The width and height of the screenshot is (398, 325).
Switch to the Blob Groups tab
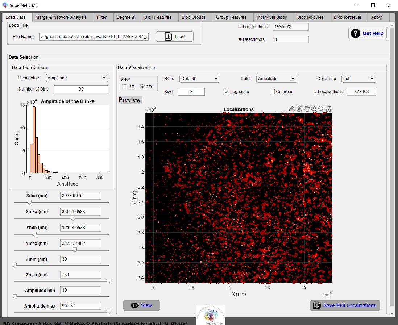(194, 17)
